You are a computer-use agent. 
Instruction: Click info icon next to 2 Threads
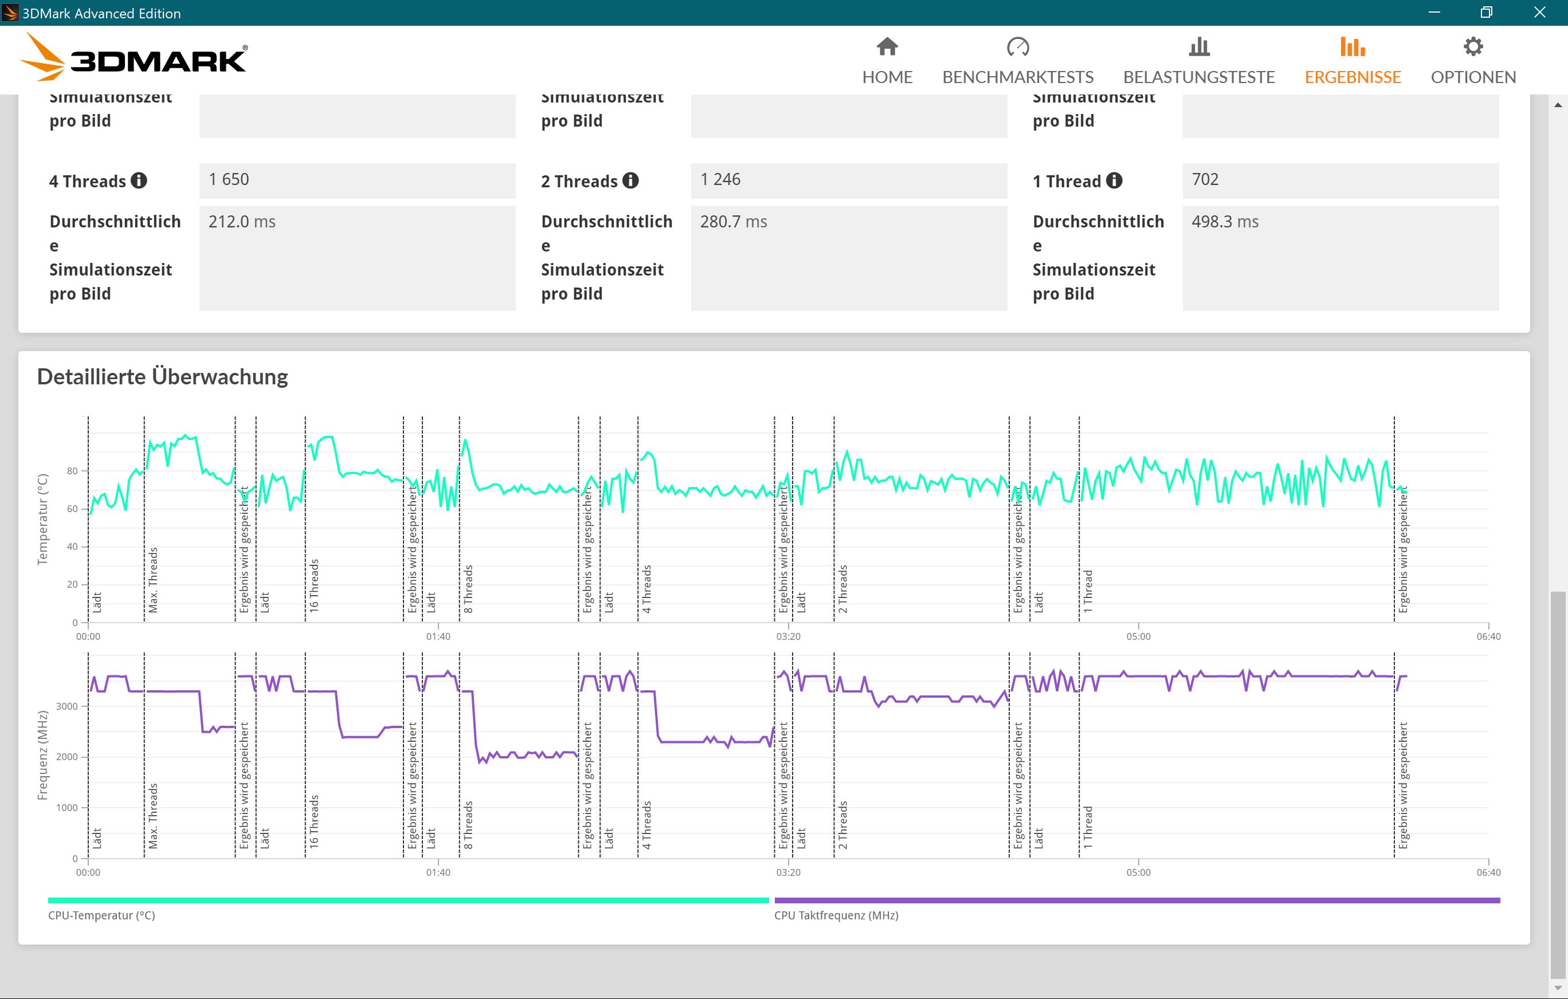[x=630, y=181]
